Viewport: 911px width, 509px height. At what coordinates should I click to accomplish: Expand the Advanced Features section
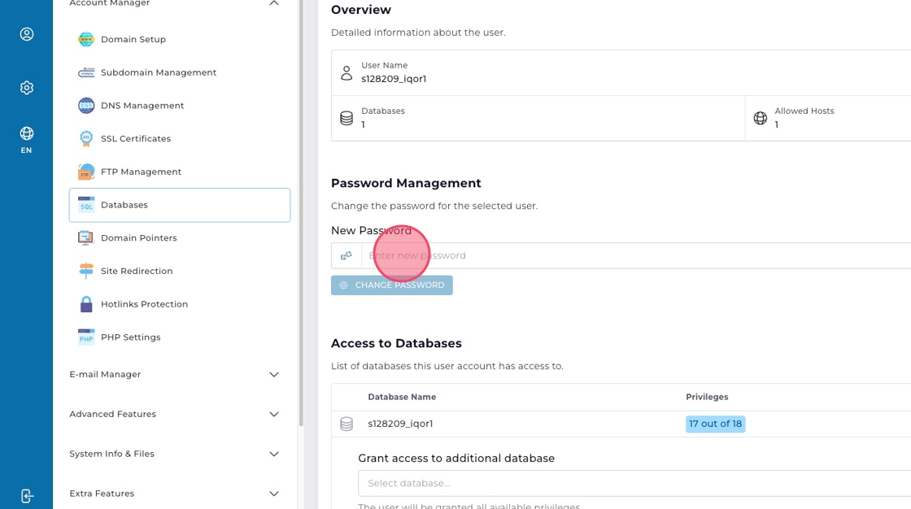274,415
